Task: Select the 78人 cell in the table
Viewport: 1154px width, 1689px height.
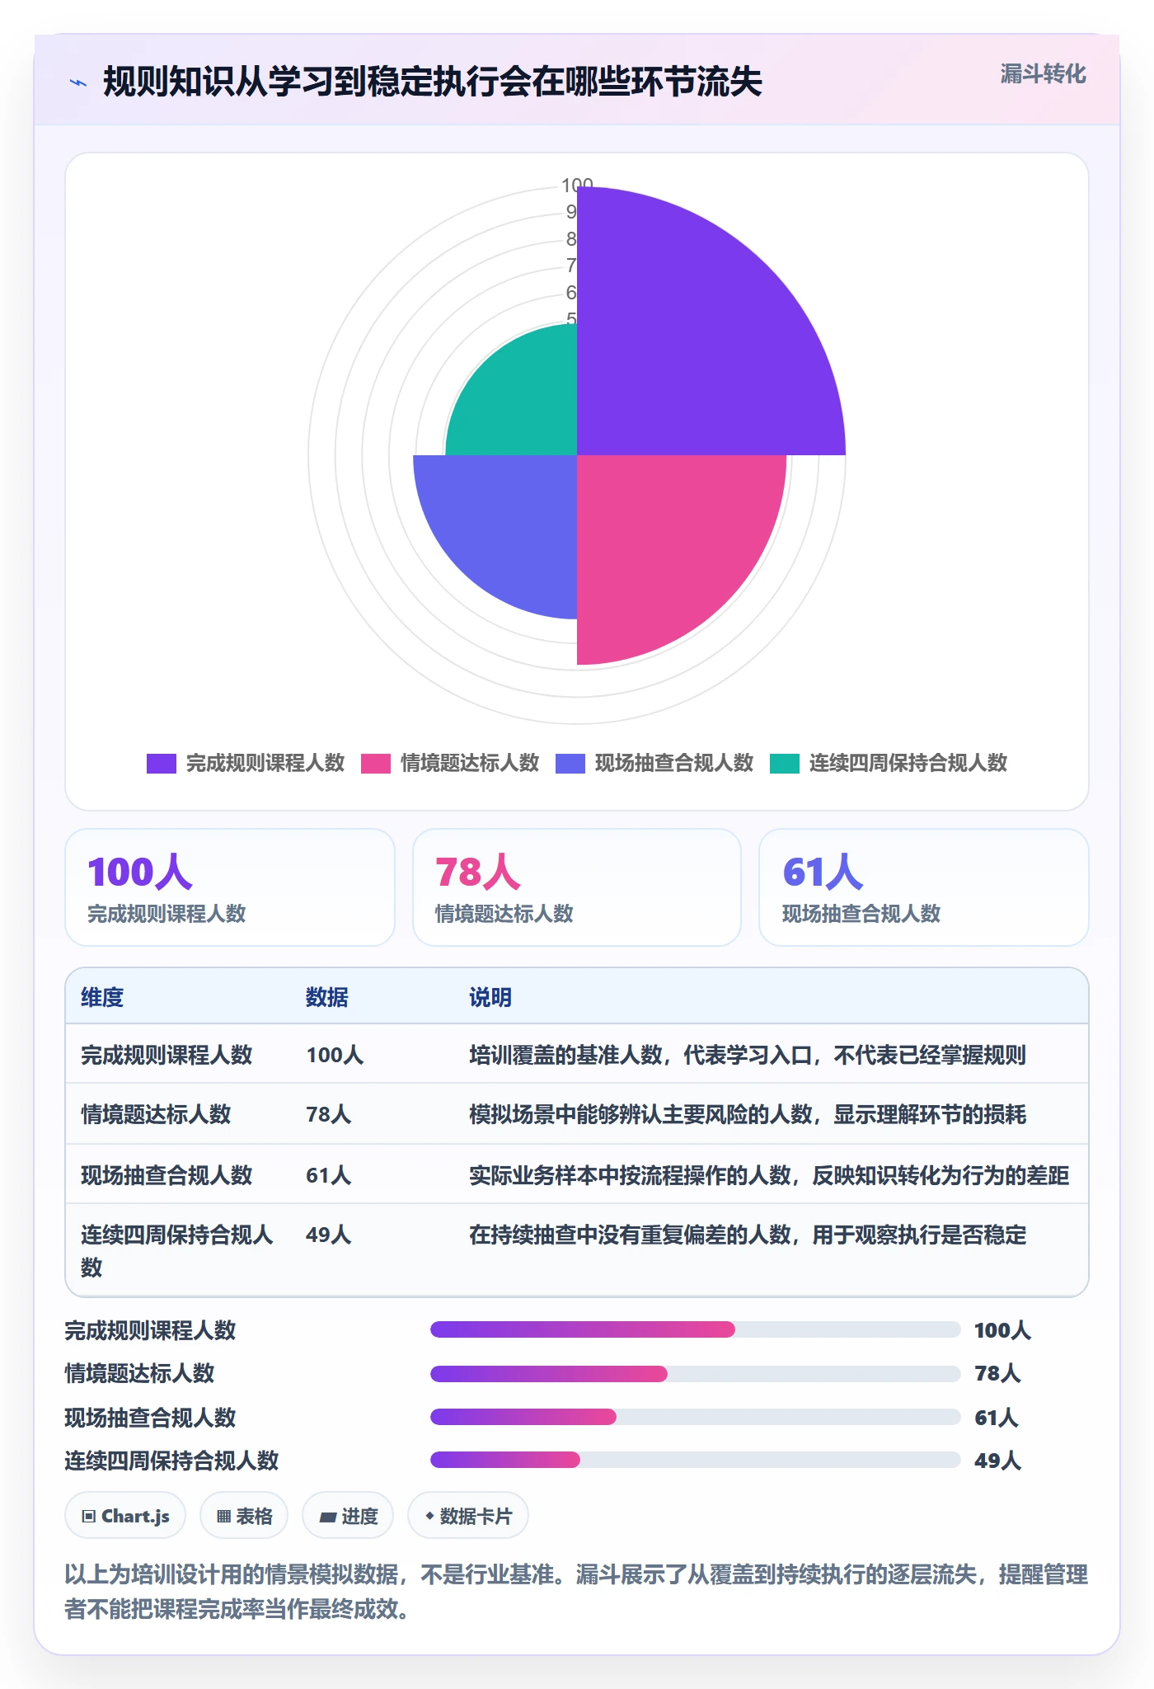Action: pos(329,1114)
